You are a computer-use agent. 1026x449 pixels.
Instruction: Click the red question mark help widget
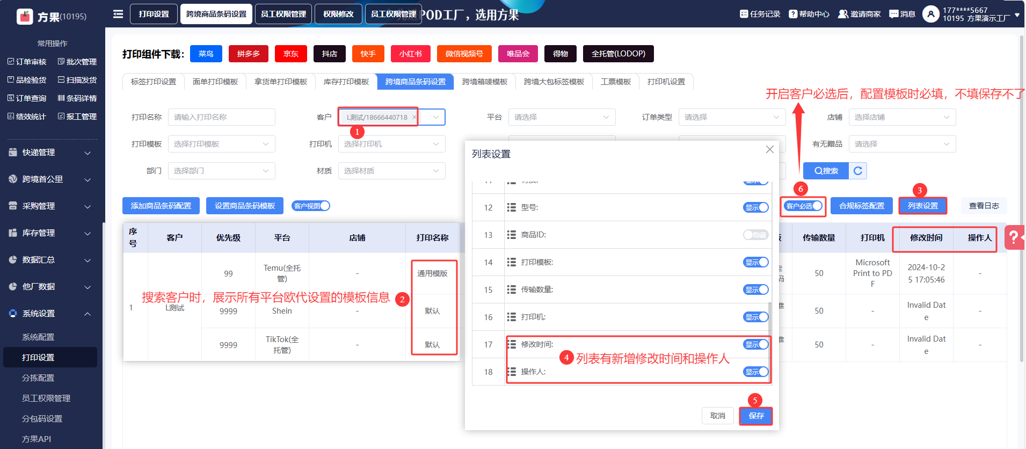click(1014, 237)
